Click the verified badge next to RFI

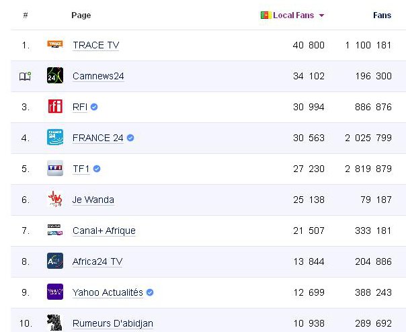(x=95, y=107)
